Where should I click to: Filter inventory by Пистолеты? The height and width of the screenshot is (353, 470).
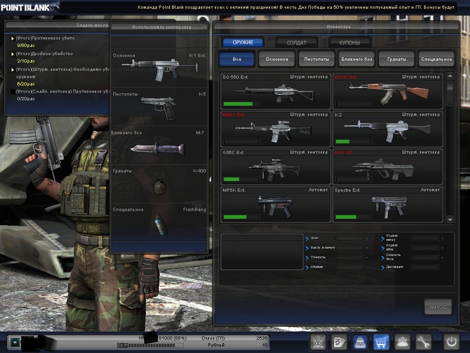(x=317, y=59)
